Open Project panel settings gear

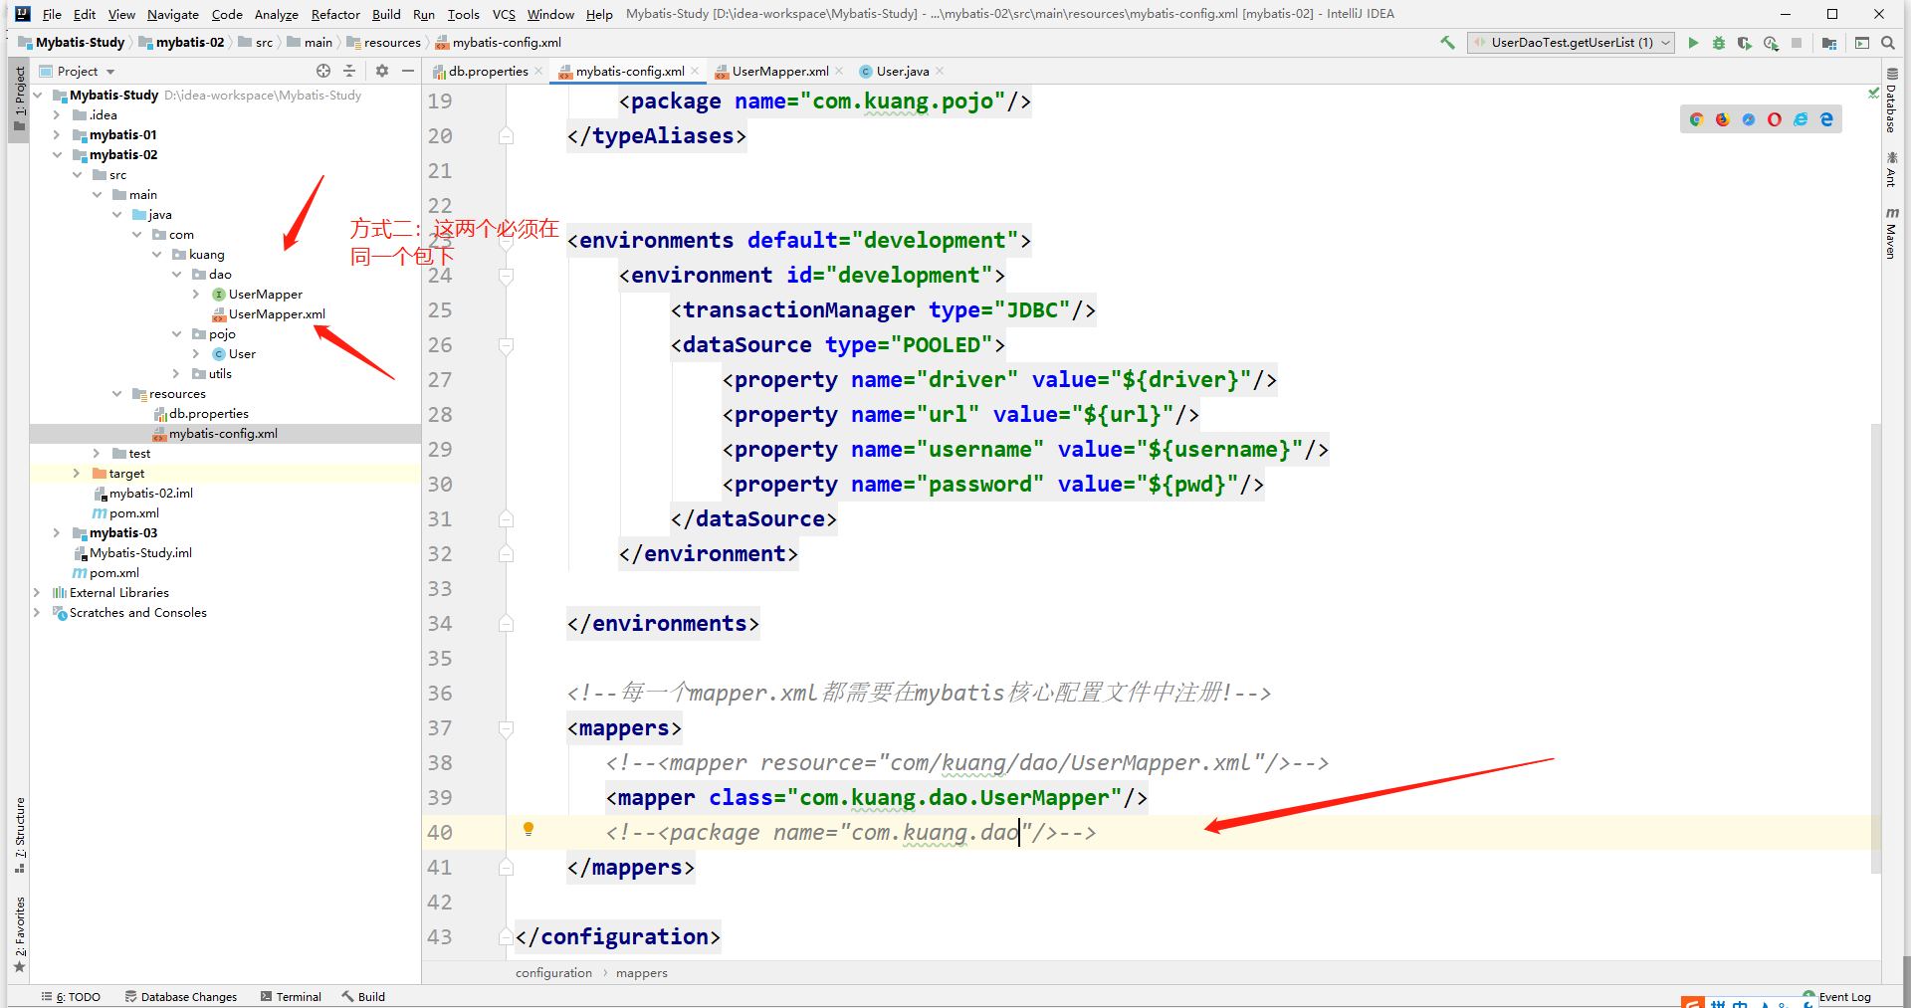pos(382,71)
